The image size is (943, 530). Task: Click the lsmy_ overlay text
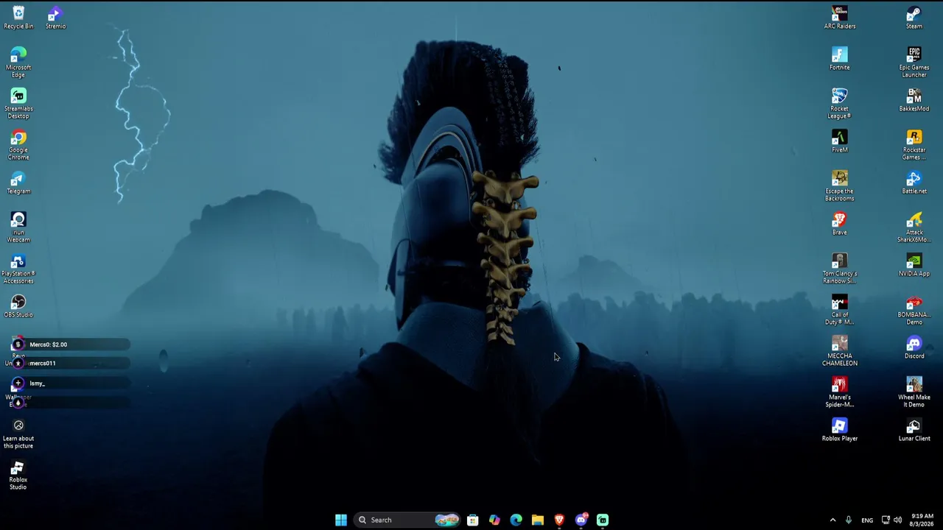(38, 384)
